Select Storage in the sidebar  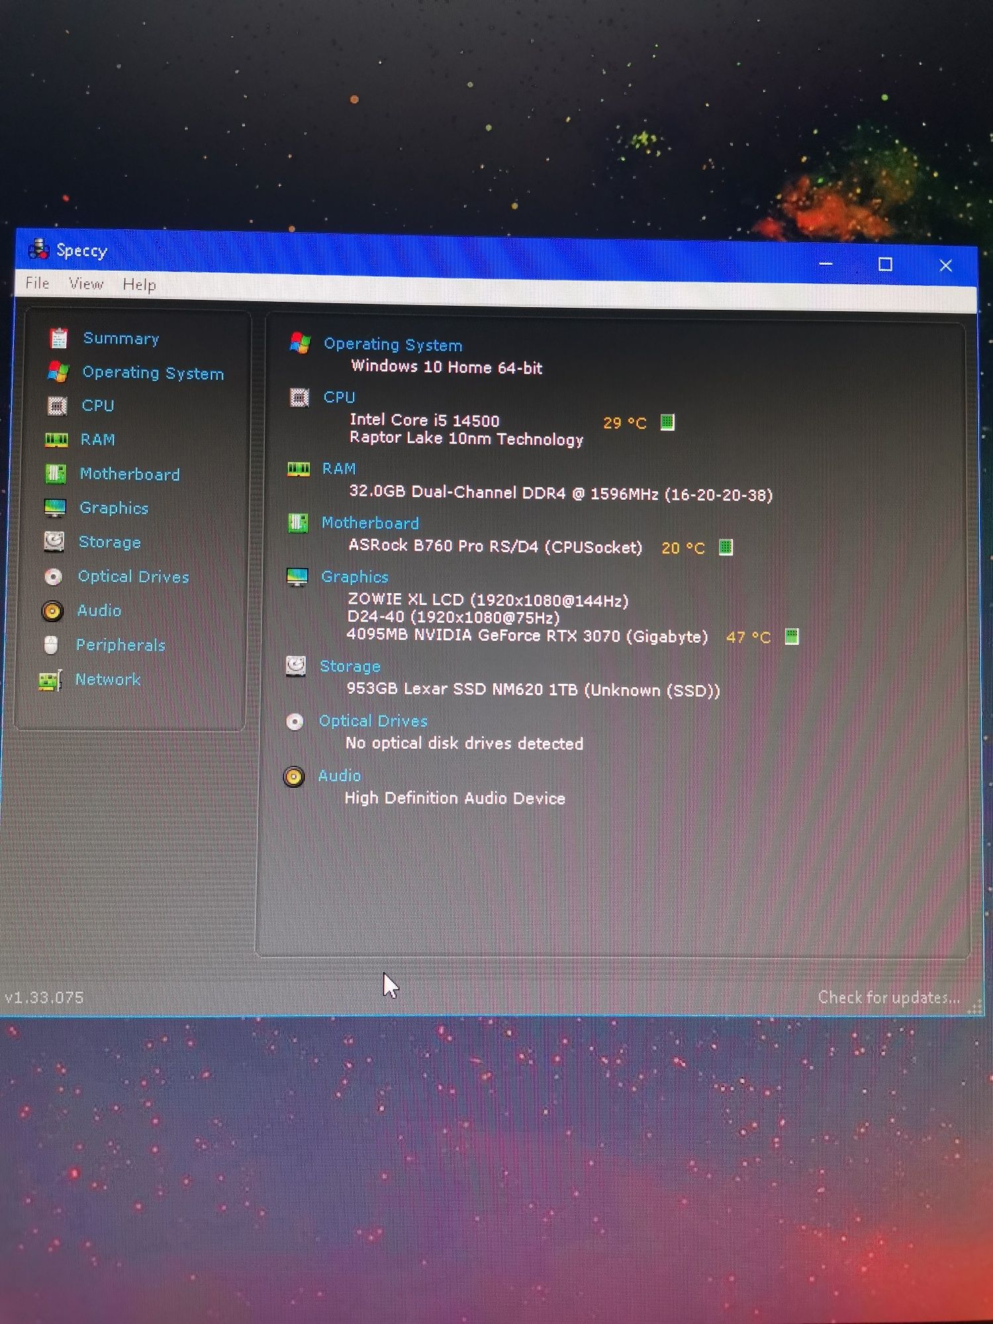point(110,542)
